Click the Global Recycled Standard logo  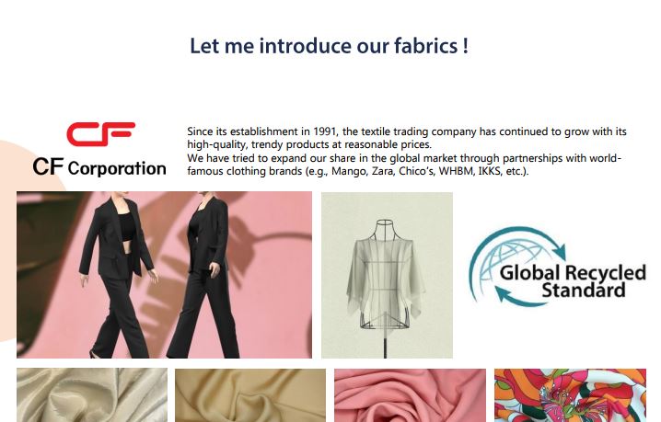pos(557,267)
